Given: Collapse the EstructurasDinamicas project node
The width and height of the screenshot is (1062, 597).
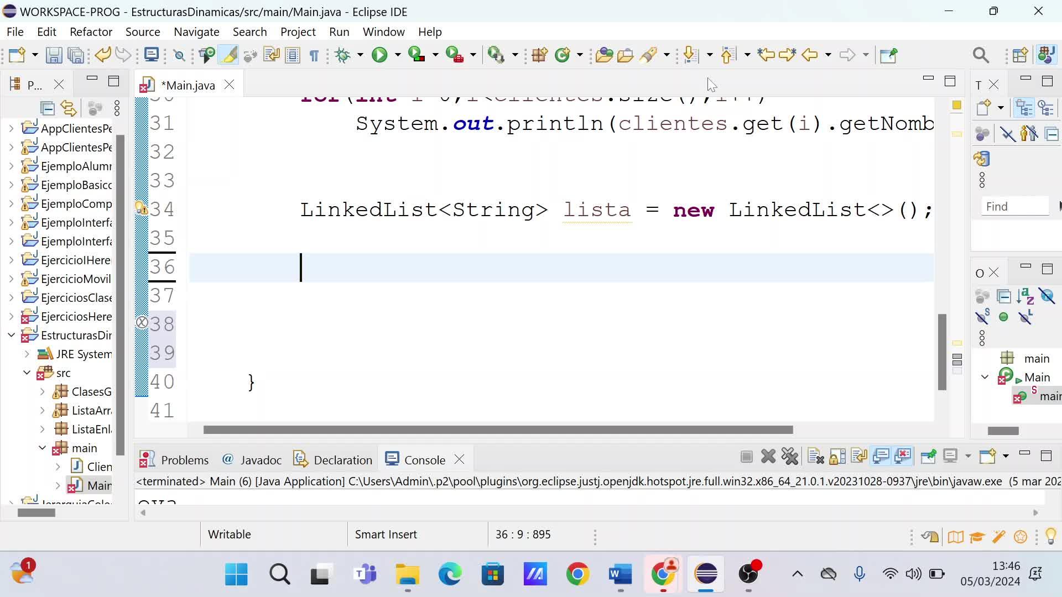Looking at the screenshot, I should pyautogui.click(x=11, y=335).
